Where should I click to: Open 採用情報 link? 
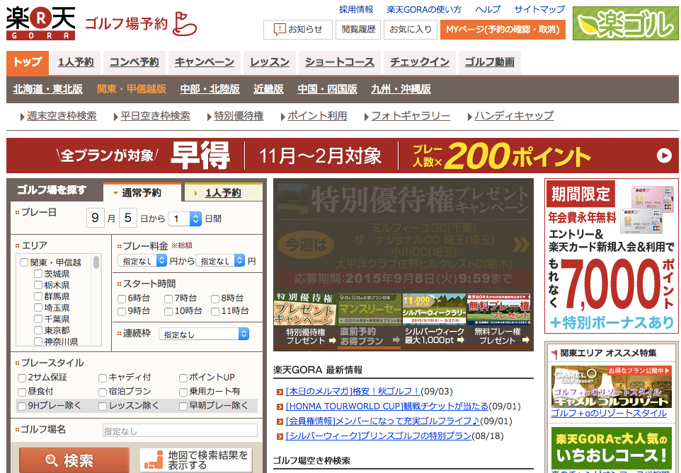pos(356,9)
